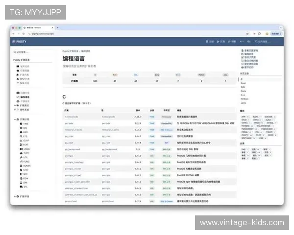
Task: Click the PATRONI module tag
Action: [247, 126]
